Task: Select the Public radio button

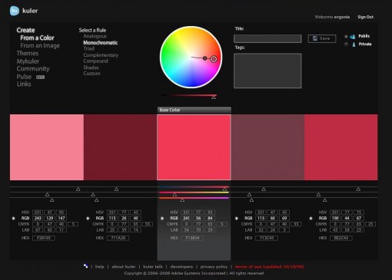Action: (x=346, y=37)
